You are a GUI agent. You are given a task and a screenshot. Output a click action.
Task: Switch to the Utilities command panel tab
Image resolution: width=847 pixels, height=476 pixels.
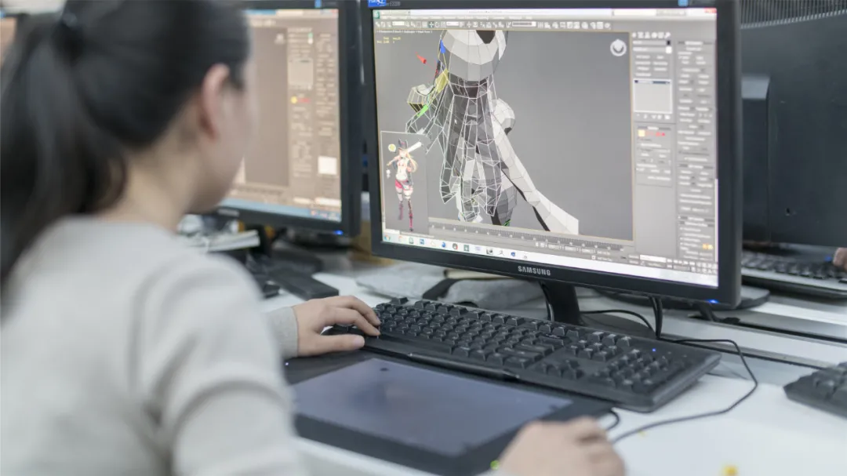(x=667, y=35)
